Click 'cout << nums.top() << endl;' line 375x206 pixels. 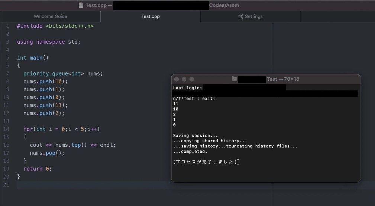pos(73,145)
